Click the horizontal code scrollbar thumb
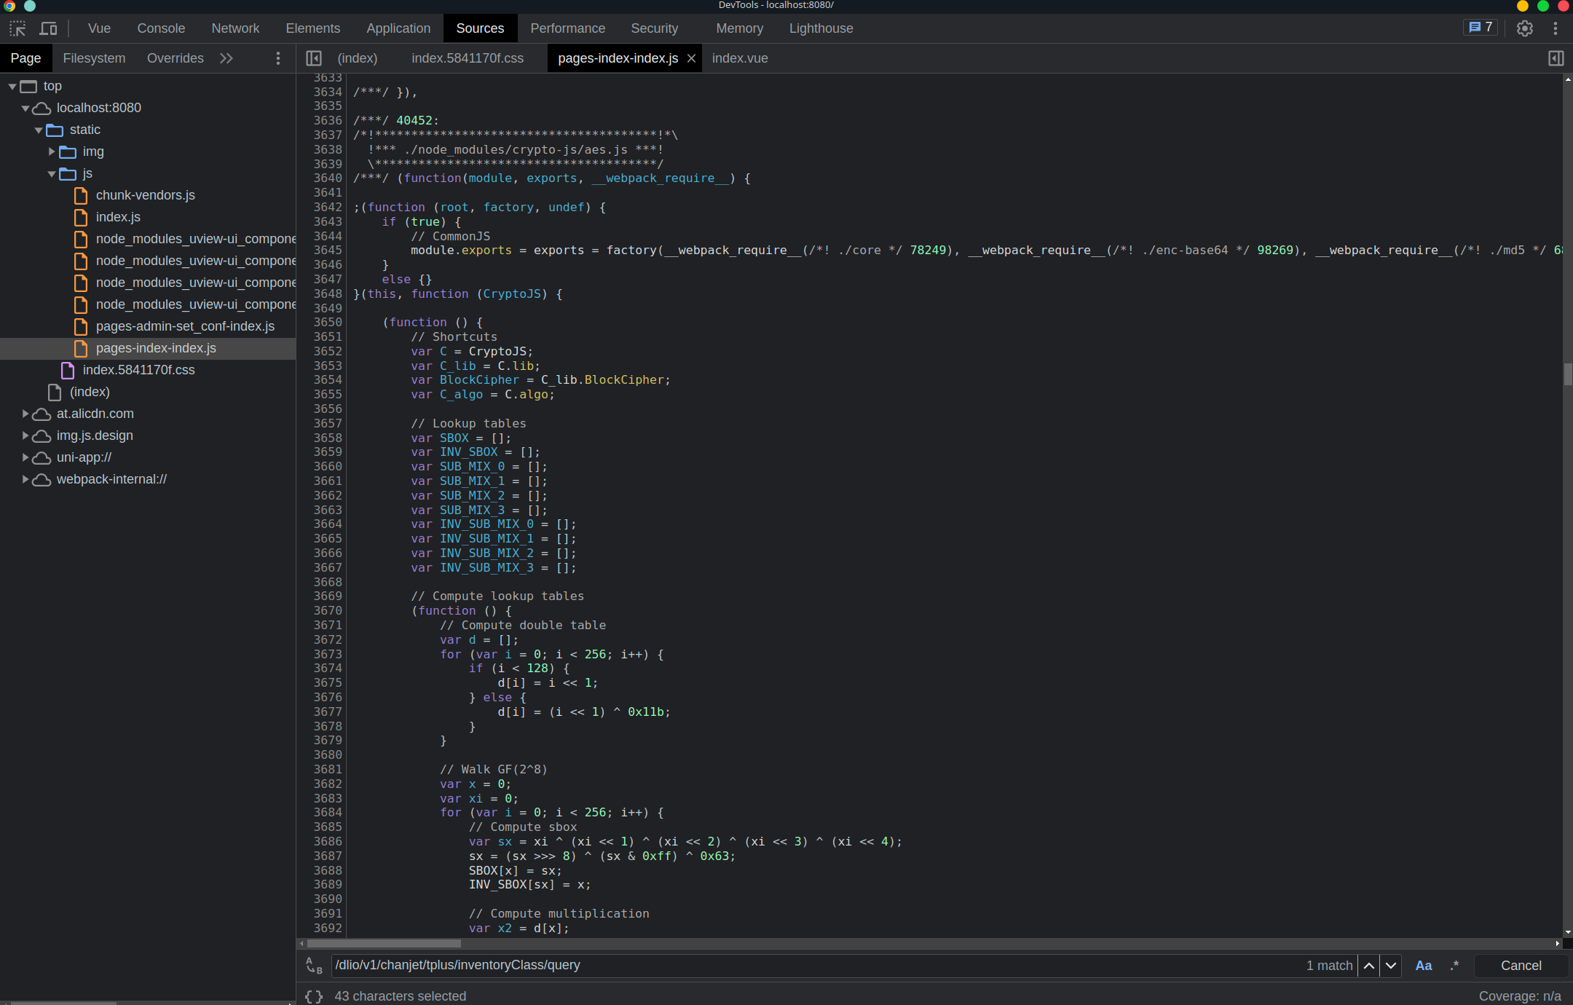 pos(384,943)
